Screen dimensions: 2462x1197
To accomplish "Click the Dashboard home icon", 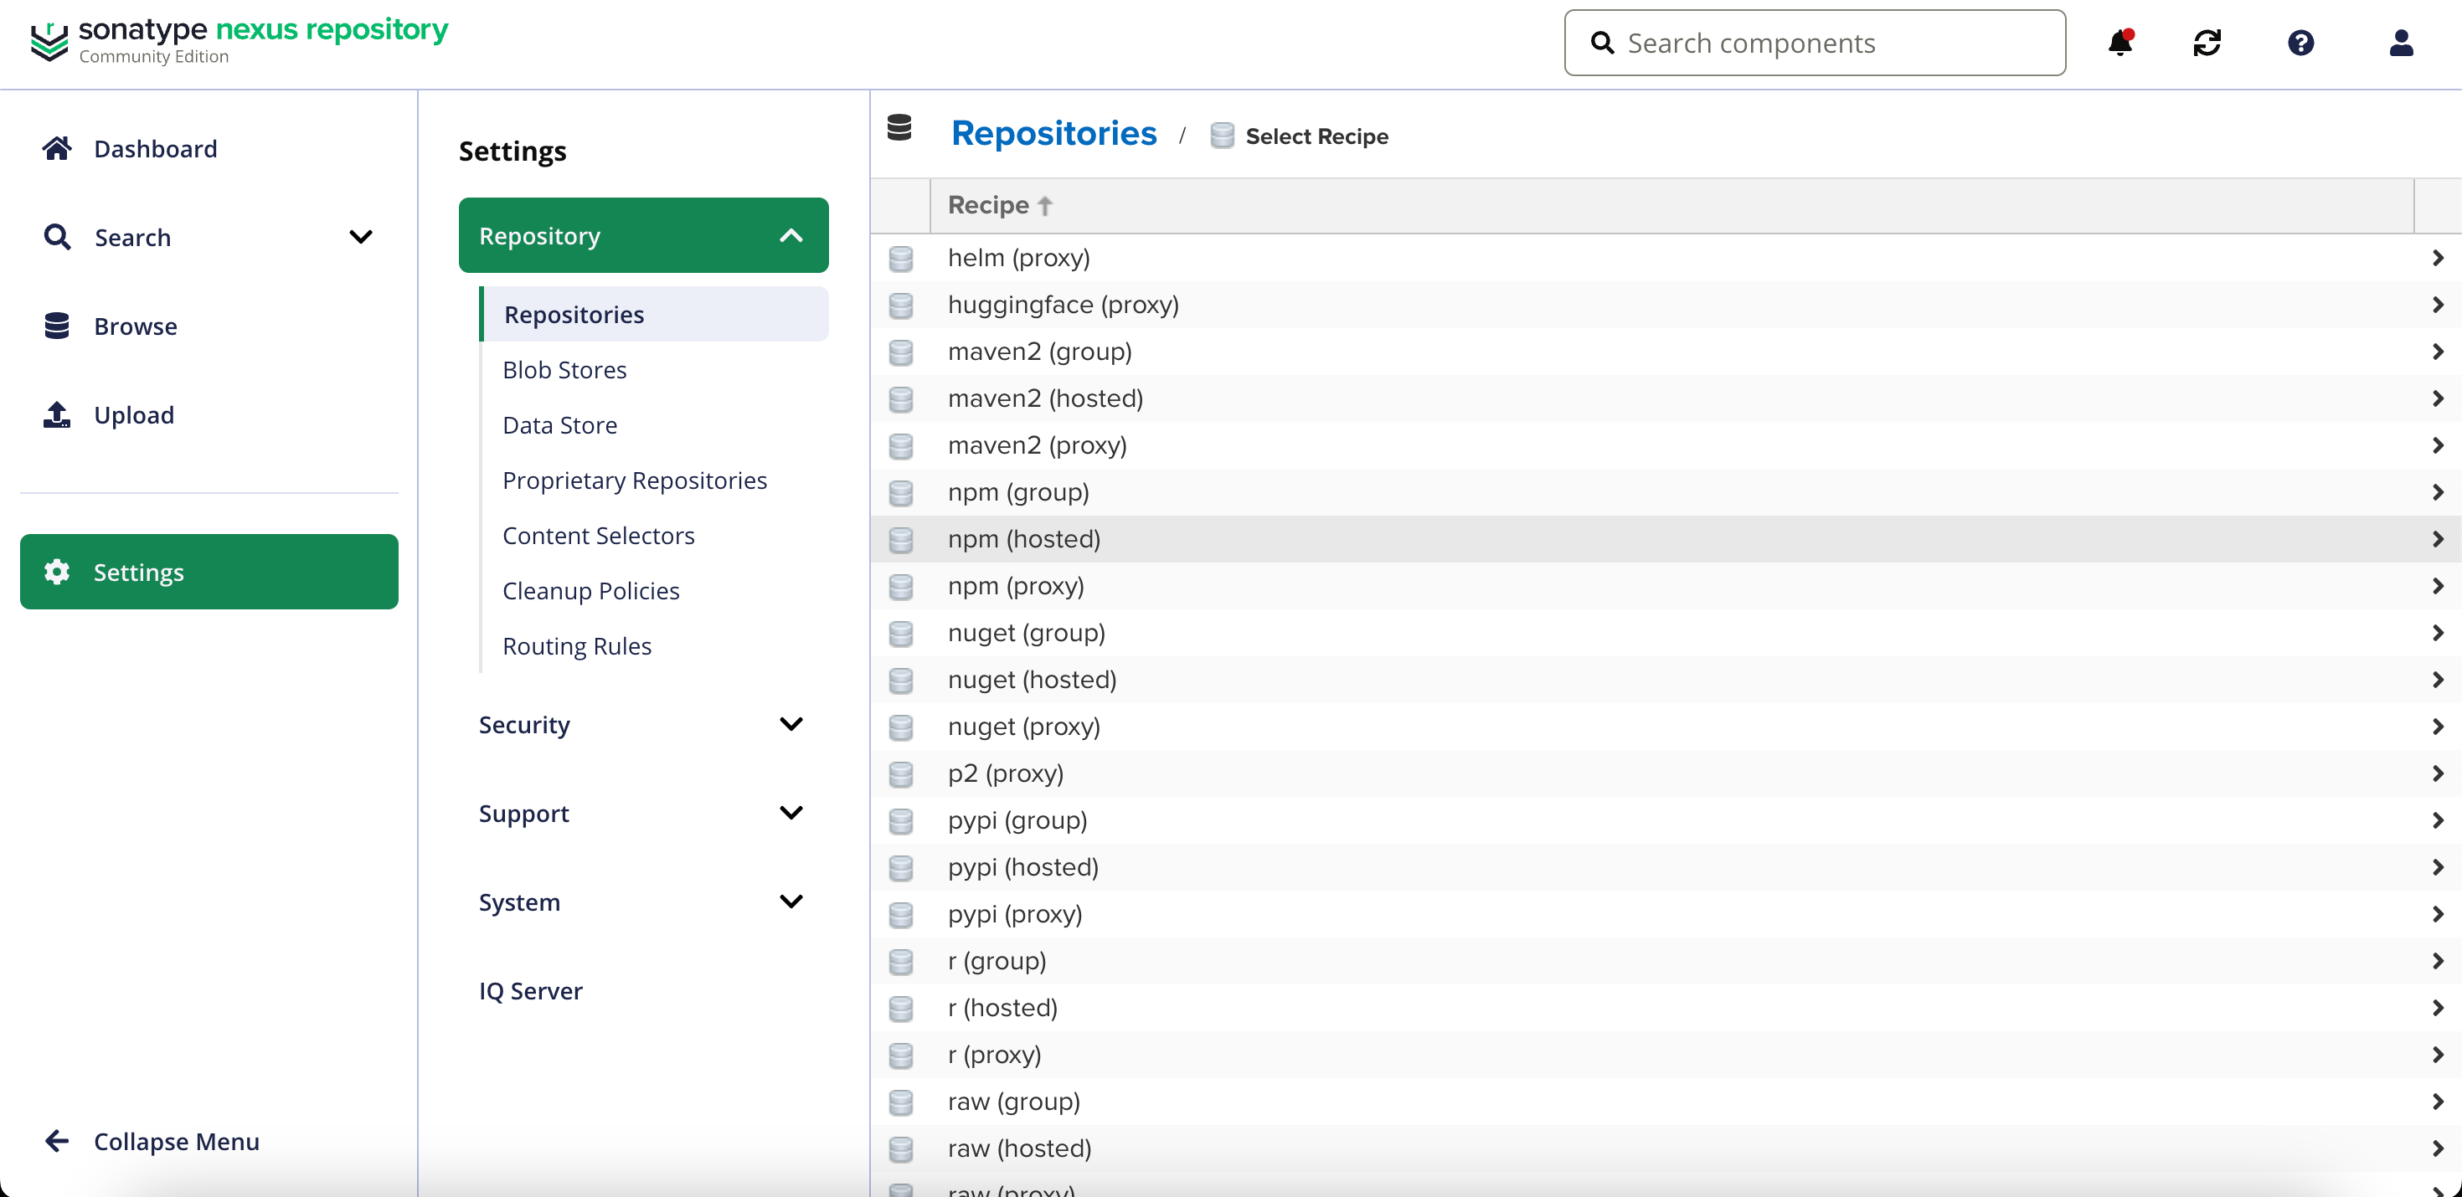I will tap(57, 148).
